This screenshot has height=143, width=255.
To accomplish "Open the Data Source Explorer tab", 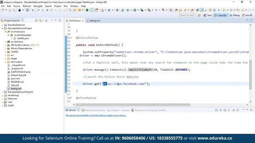I will coord(94,110).
